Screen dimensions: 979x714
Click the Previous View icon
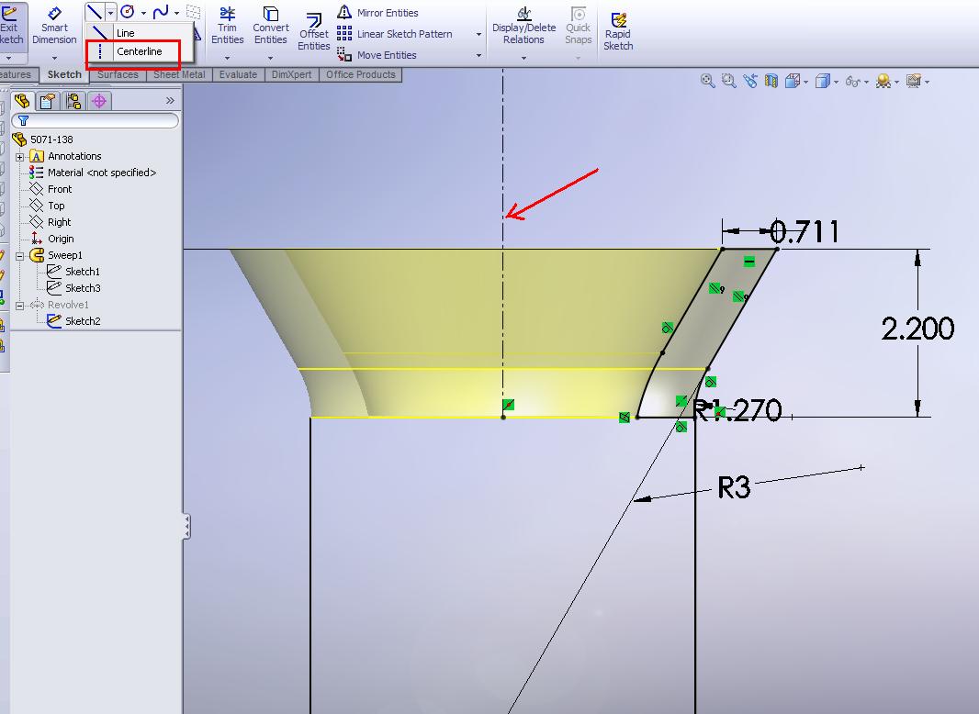[x=749, y=81]
